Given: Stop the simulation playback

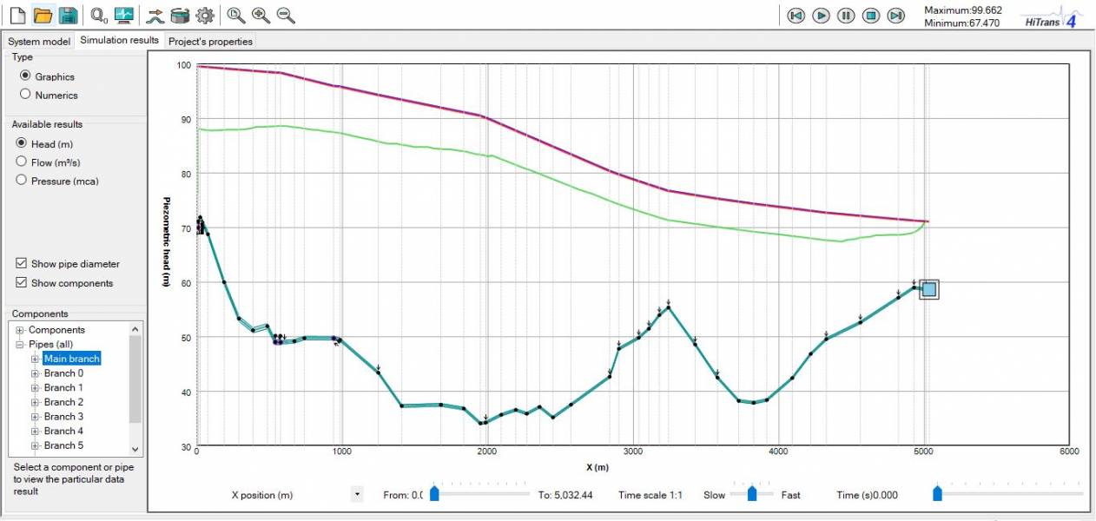Looking at the screenshot, I should pyautogui.click(x=872, y=16).
